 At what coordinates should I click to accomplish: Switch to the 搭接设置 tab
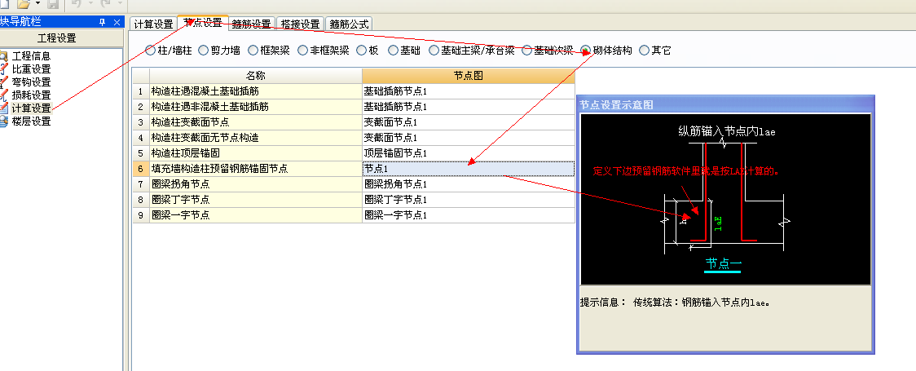point(300,24)
